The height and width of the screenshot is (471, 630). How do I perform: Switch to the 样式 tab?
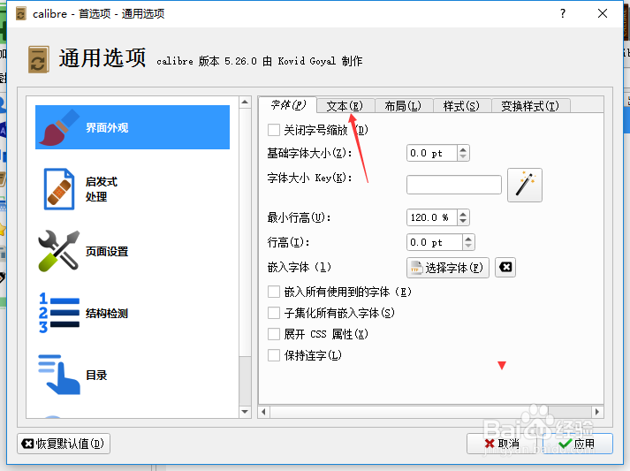(x=461, y=106)
